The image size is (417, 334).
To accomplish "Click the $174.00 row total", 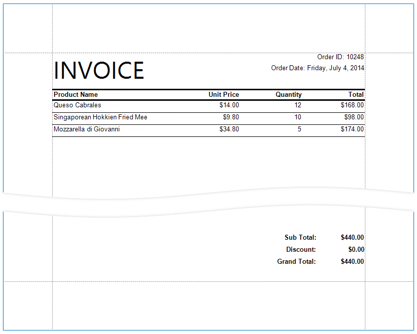I will pos(352,129).
